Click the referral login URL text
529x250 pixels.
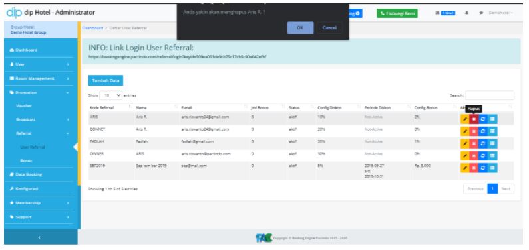click(x=177, y=57)
